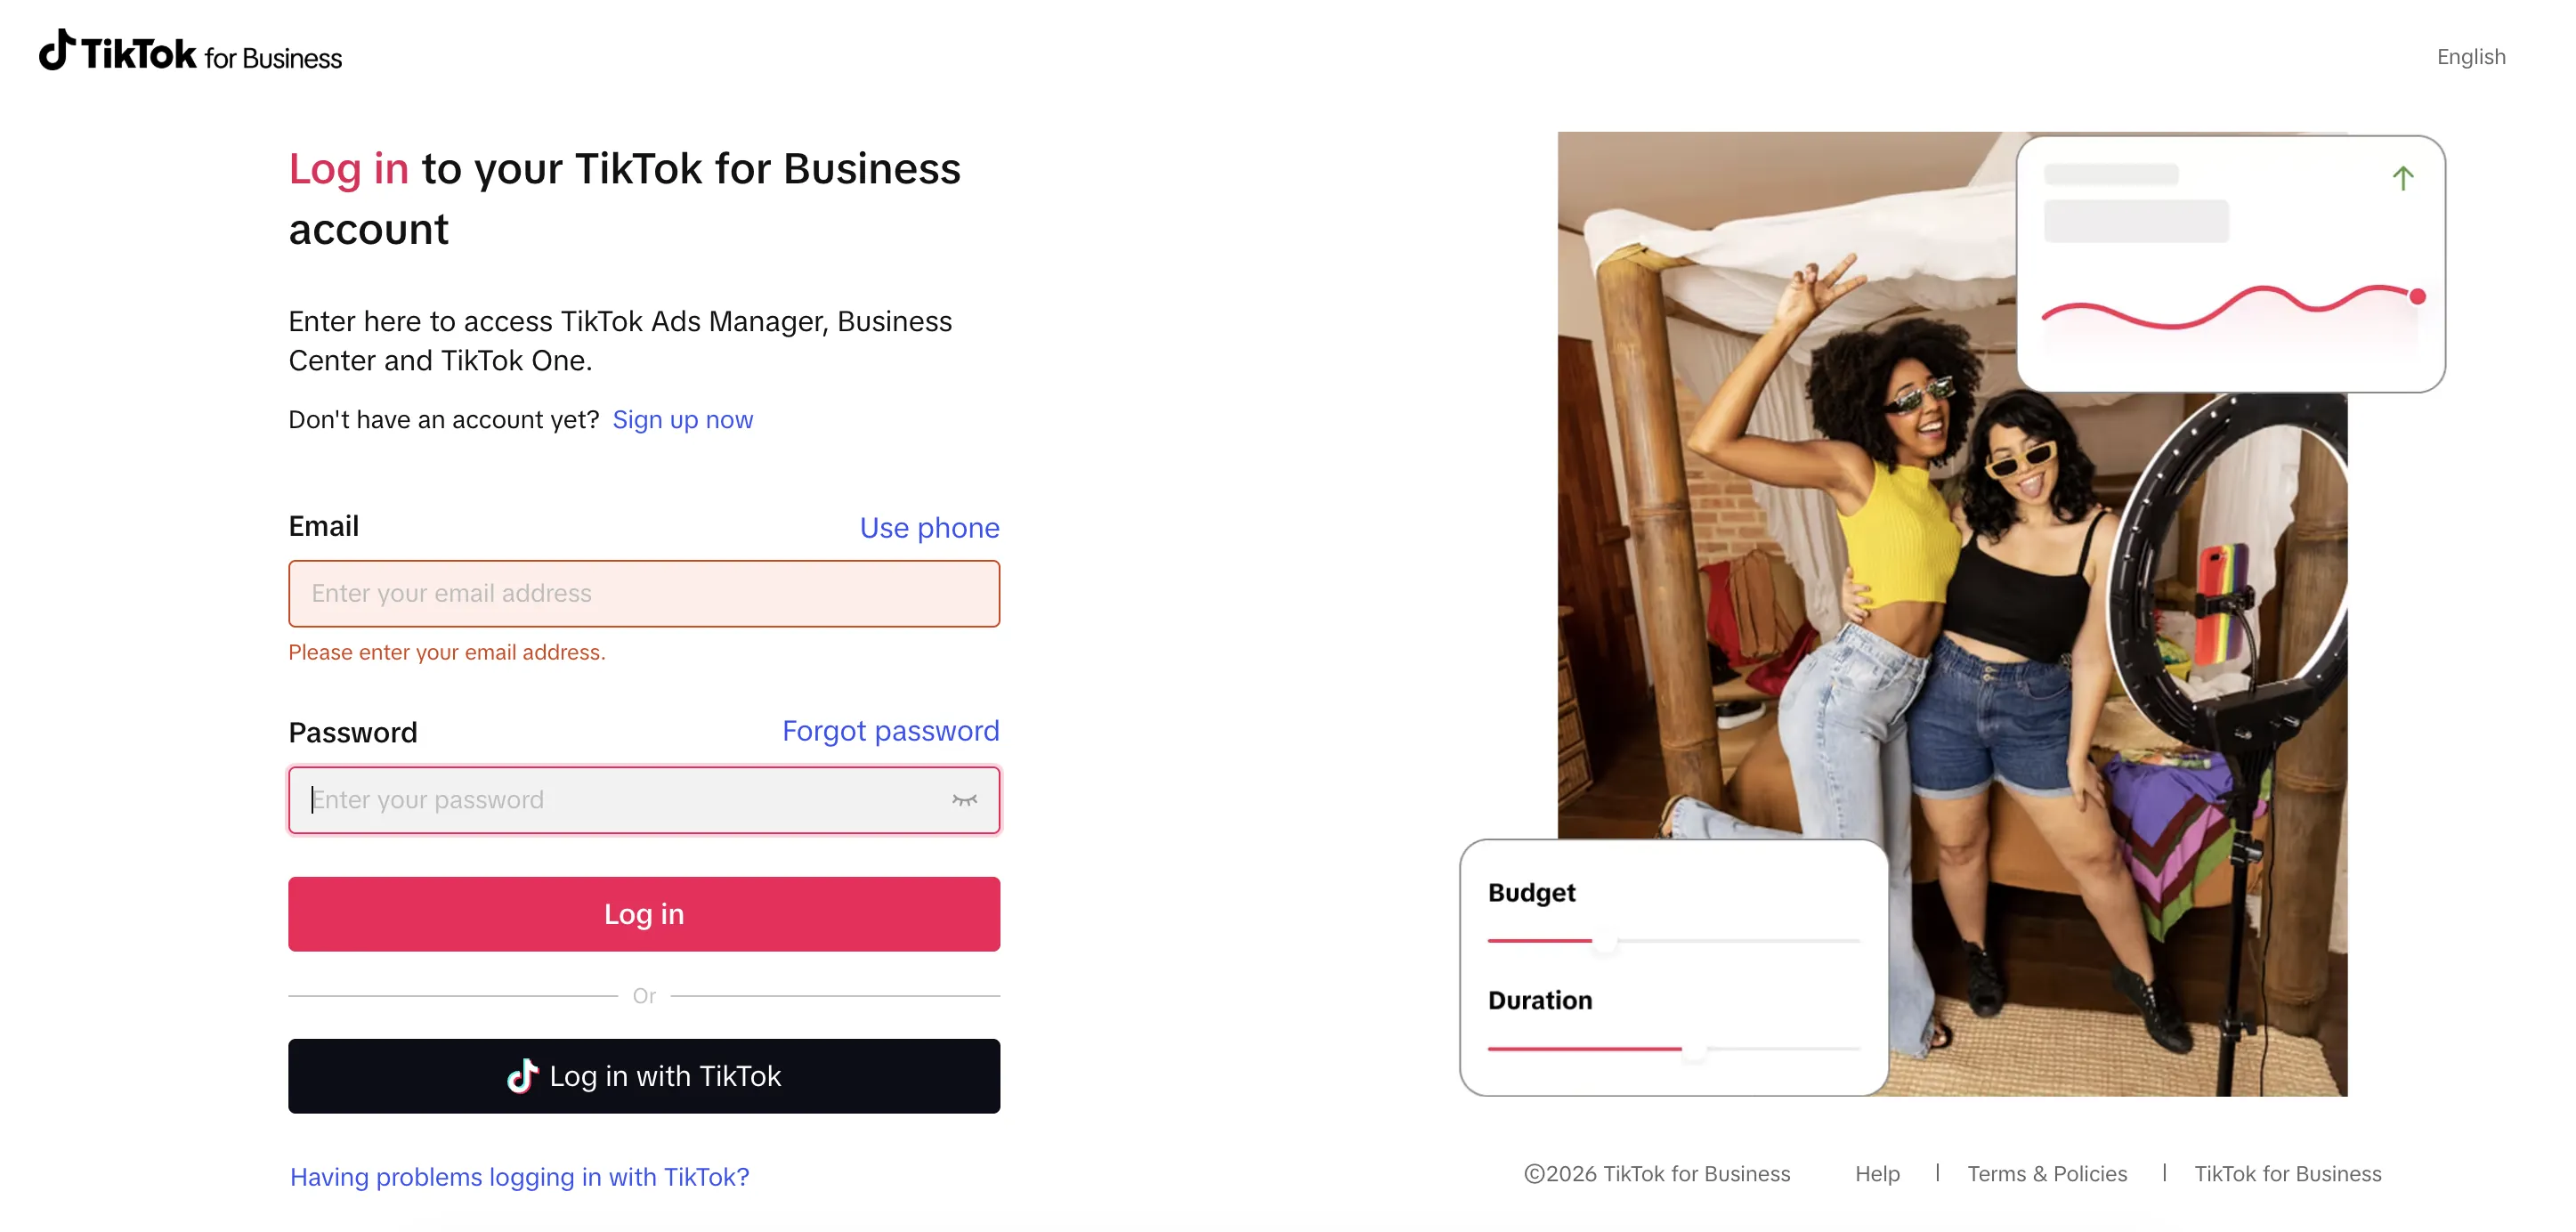Click the '©2026 TikTok for Business' copyright text
This screenshot has height=1232, width=2576.
click(1657, 1174)
